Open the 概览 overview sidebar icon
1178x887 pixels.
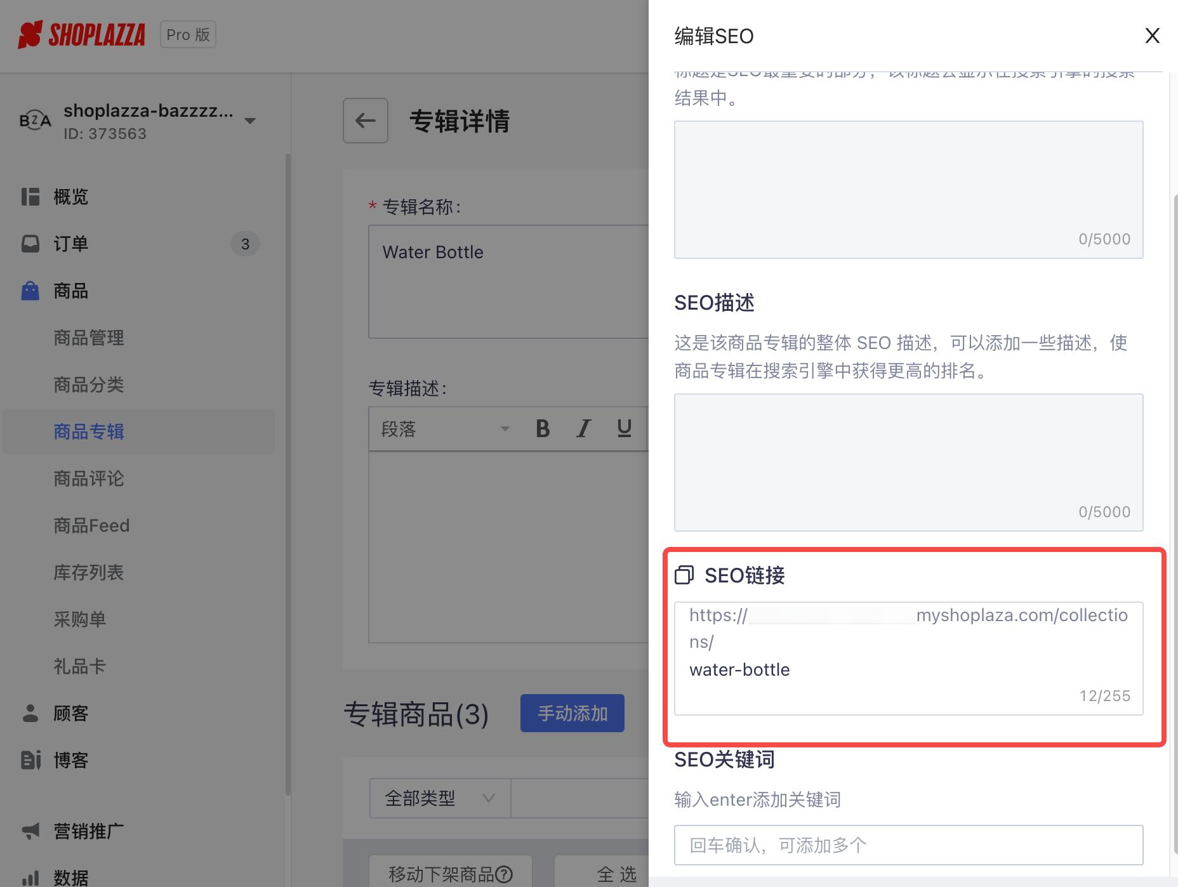[30, 196]
